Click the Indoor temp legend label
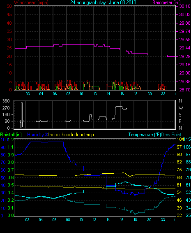This screenshot has width=191, height=233. click(82, 135)
